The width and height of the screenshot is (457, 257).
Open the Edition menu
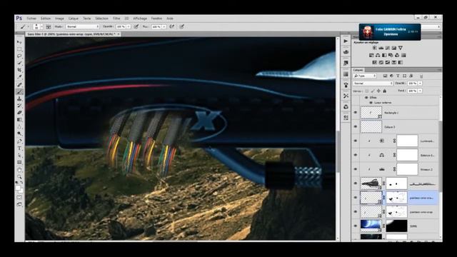click(46, 19)
